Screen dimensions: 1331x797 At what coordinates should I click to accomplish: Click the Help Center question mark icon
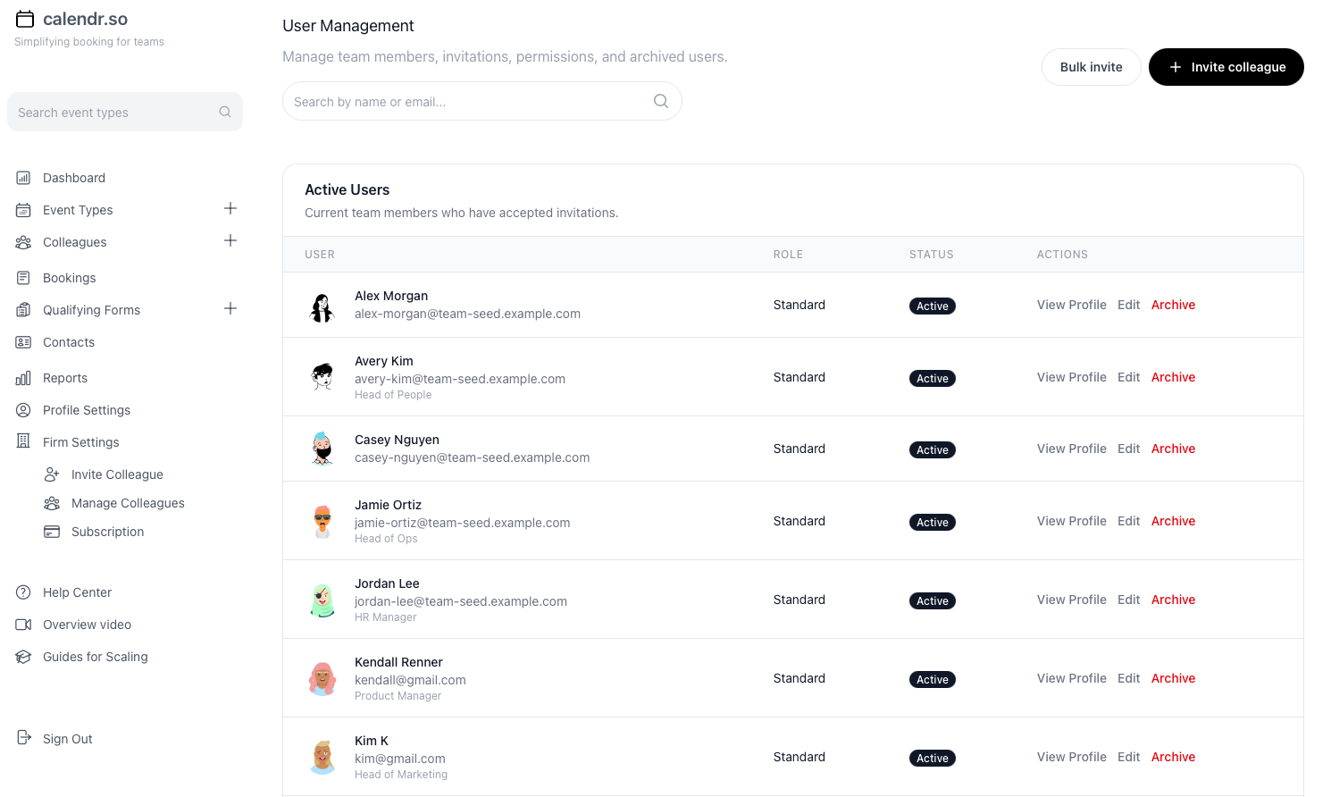[x=23, y=592]
